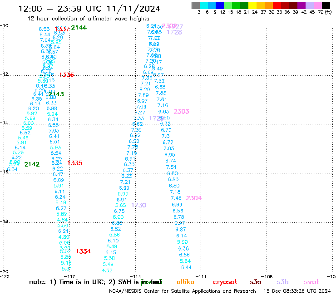Screen dimensions: 336x295
Task: Pick the pink swatch before 70
Action: click(317, 5)
